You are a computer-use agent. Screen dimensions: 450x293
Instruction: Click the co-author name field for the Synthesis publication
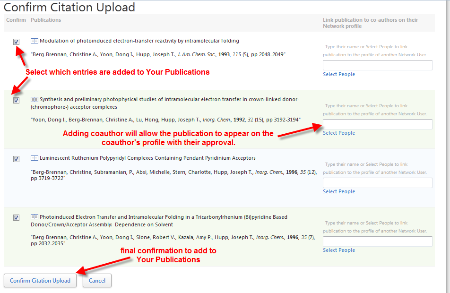(377, 124)
